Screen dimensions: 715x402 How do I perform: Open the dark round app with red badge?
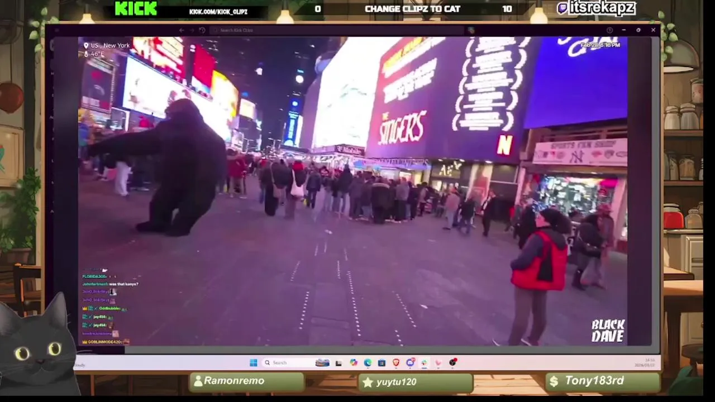coord(453,362)
